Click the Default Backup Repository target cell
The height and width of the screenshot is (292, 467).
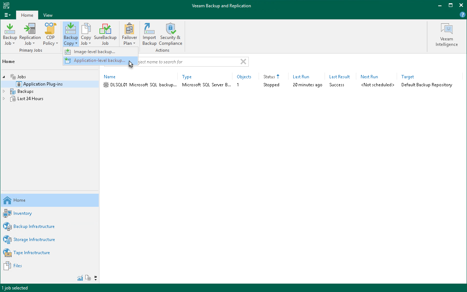pyautogui.click(x=427, y=85)
